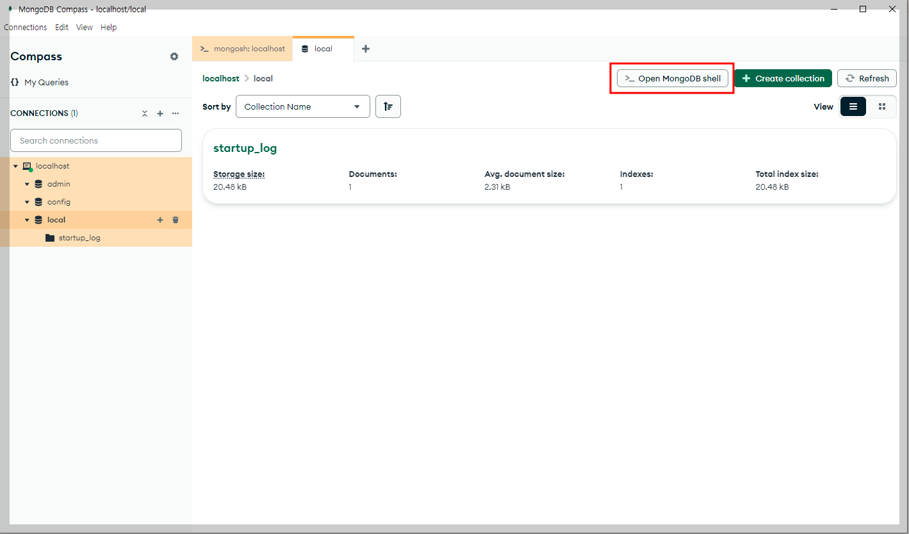The height and width of the screenshot is (534, 909).
Task: Click the Storage size label
Action: click(239, 174)
